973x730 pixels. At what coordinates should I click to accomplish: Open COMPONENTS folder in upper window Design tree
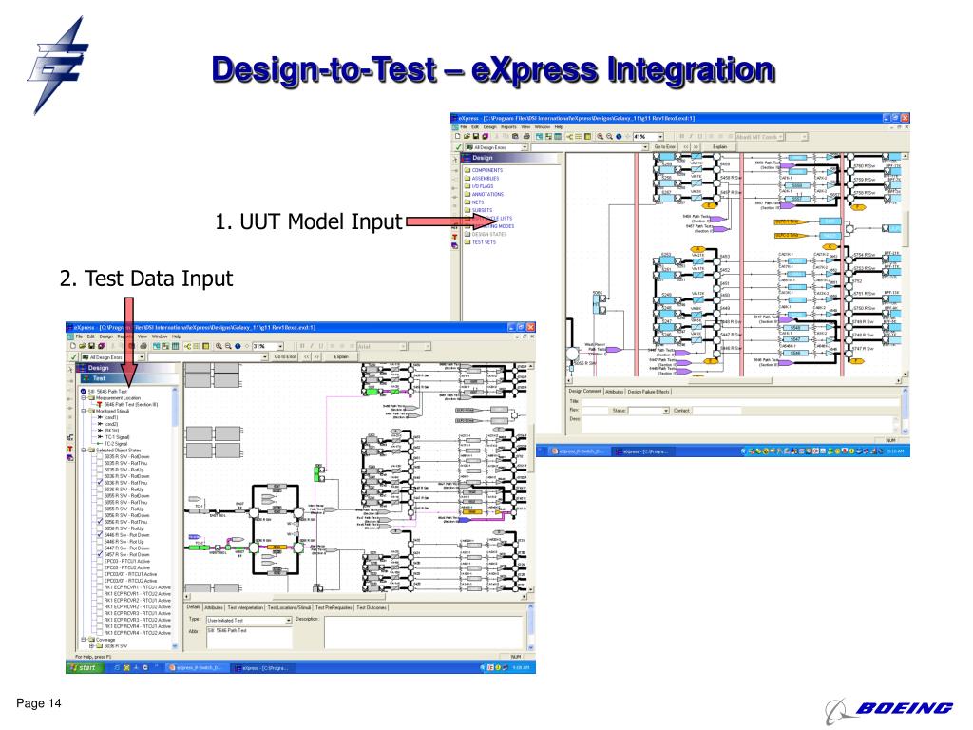tap(484, 170)
